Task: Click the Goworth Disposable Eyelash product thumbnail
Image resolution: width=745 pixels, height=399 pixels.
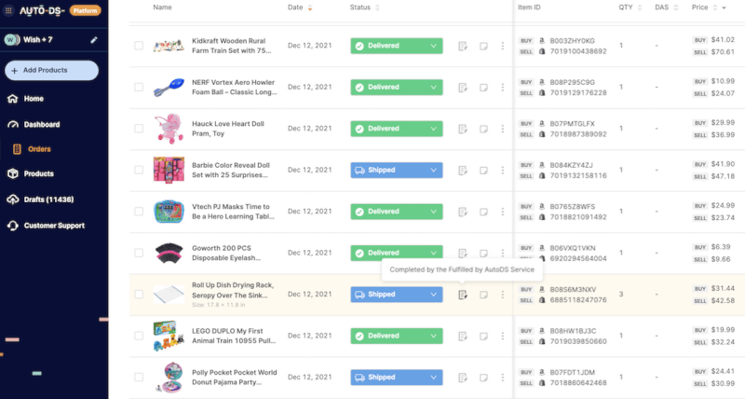Action: point(169,253)
